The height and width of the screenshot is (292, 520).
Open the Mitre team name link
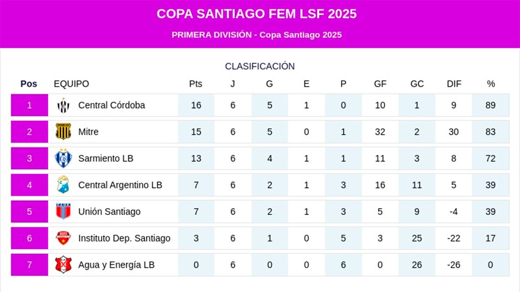pyautogui.click(x=88, y=132)
